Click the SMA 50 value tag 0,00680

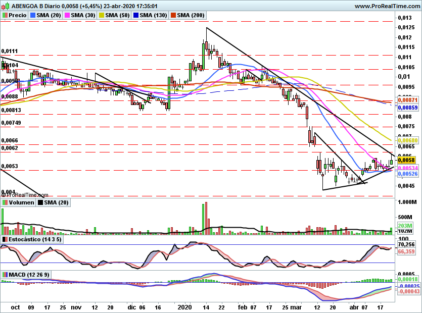point(408,140)
